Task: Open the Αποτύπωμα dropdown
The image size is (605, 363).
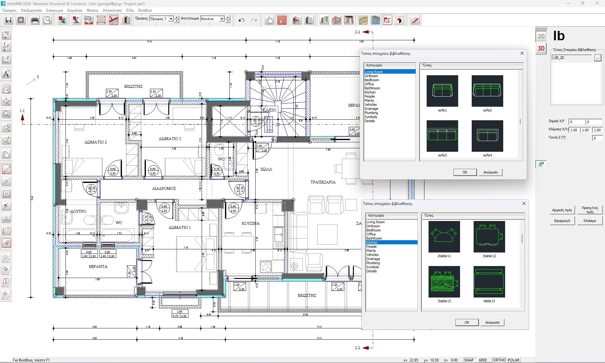Action: click(222, 19)
